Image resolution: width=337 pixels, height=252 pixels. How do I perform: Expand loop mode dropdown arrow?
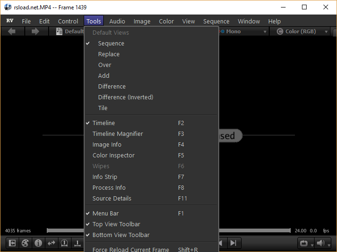click(312, 245)
